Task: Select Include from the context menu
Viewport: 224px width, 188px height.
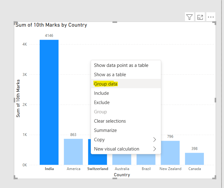Action: click(x=101, y=93)
